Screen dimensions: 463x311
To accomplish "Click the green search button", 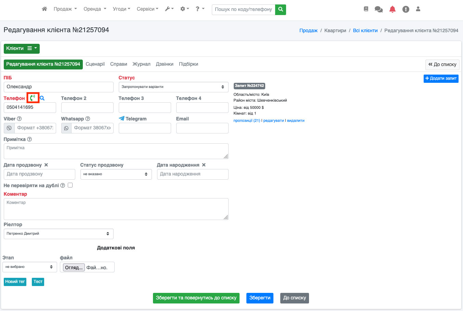I will [x=281, y=10].
